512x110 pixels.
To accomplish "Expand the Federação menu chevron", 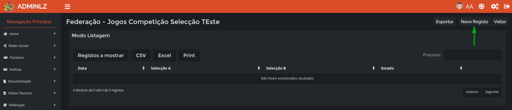I will pos(55,105).
